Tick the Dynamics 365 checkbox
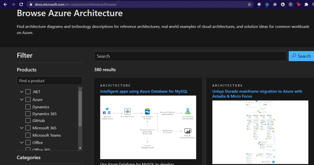Image resolution: width=314 pixels, height=165 pixels. [28, 114]
